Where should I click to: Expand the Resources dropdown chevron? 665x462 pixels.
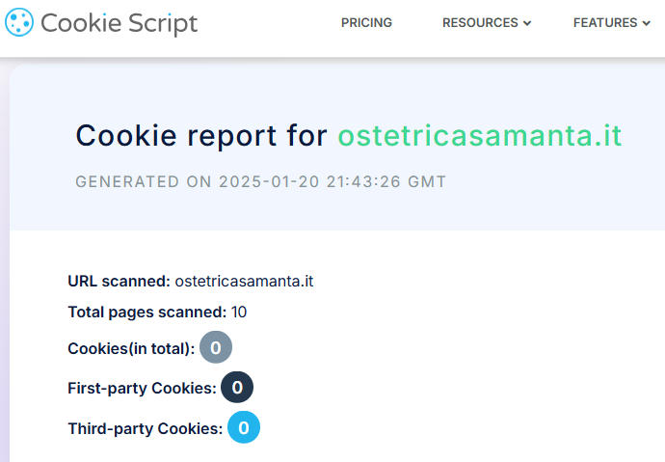pos(527,24)
